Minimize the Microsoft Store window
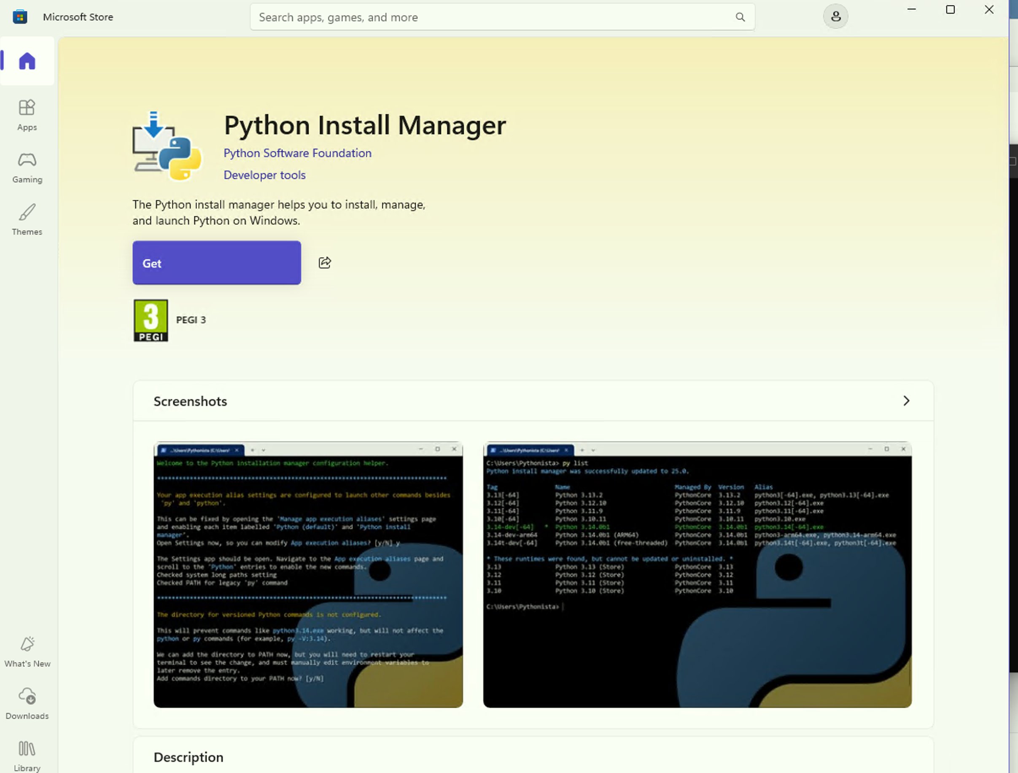The image size is (1018, 773). pos(911,10)
